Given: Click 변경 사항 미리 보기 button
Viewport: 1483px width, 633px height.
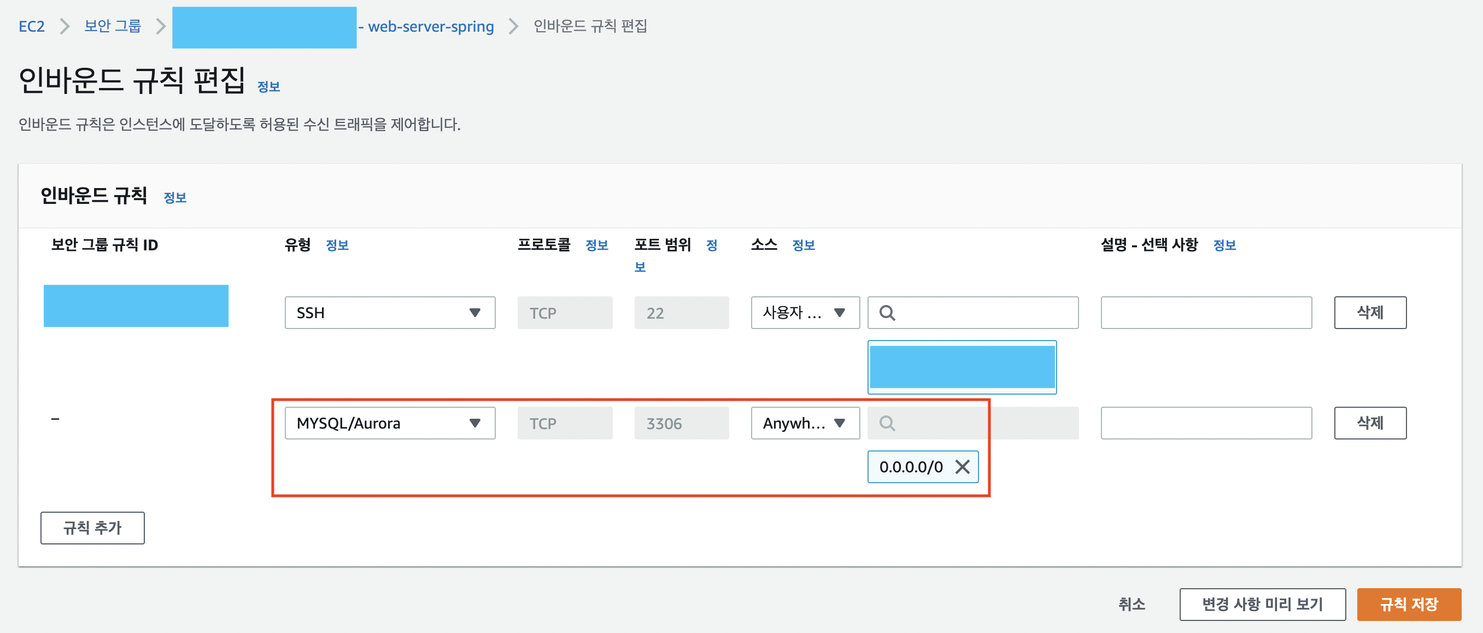Looking at the screenshot, I should pos(1262,604).
